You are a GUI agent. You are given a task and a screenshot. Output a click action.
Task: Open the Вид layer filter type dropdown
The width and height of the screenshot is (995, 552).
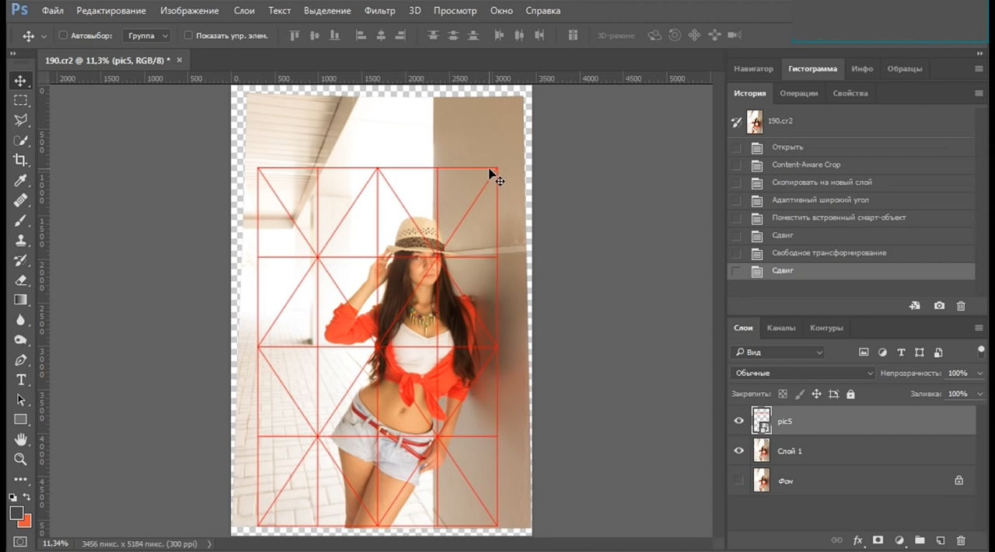tap(778, 352)
